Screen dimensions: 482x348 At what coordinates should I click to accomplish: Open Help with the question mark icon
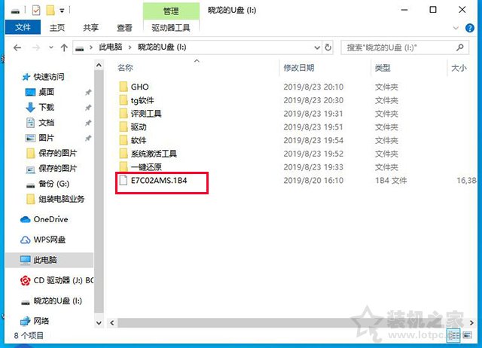(470, 28)
